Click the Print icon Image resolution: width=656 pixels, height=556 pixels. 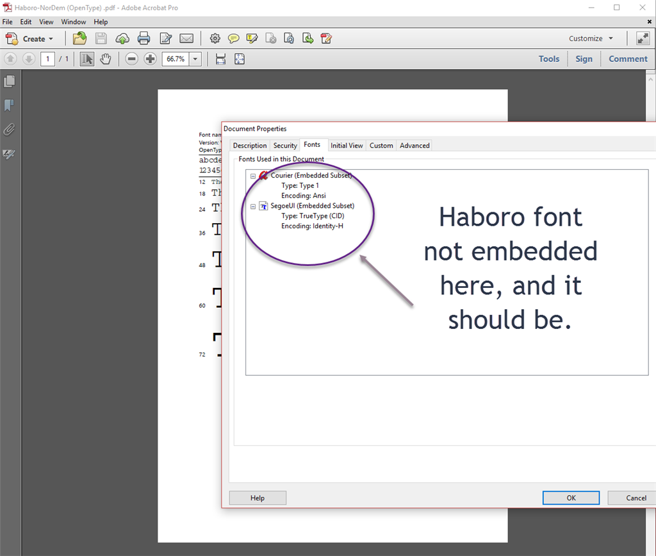(x=143, y=38)
